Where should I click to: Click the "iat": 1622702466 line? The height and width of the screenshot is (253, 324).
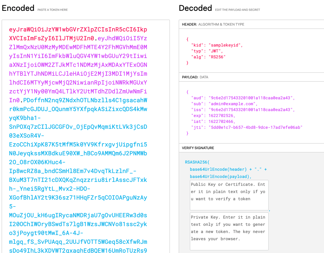tap(213, 122)
